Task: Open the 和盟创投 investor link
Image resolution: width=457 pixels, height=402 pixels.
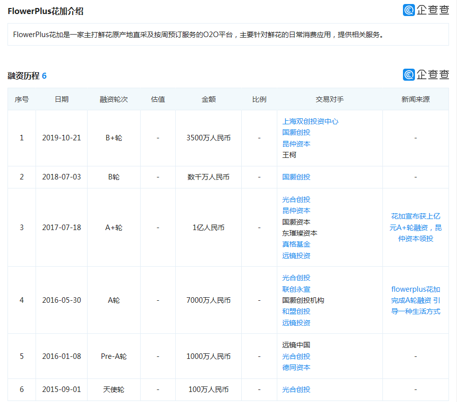Action: click(x=296, y=311)
